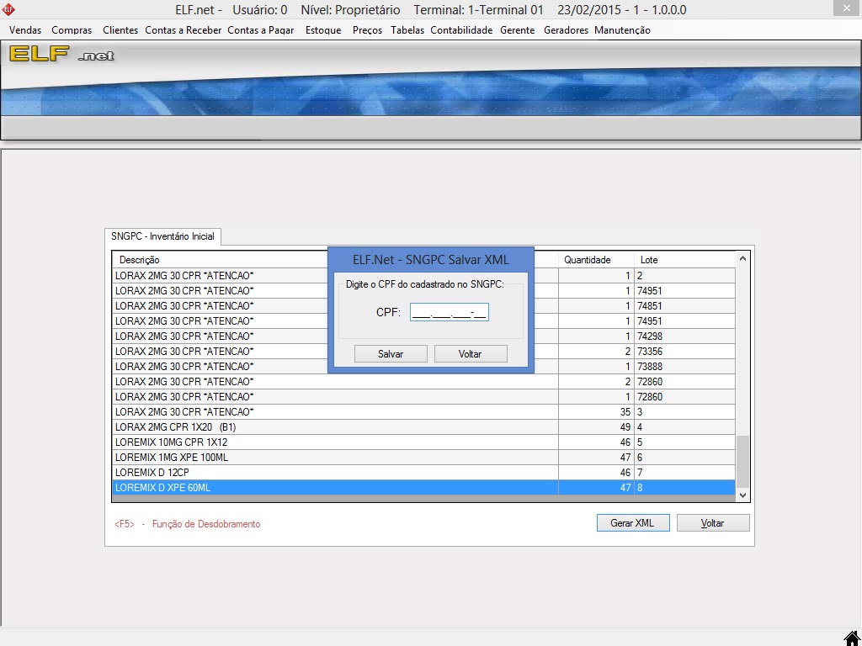Close the ELF.net window
Screen dimensions: 862x646
coord(847,8)
